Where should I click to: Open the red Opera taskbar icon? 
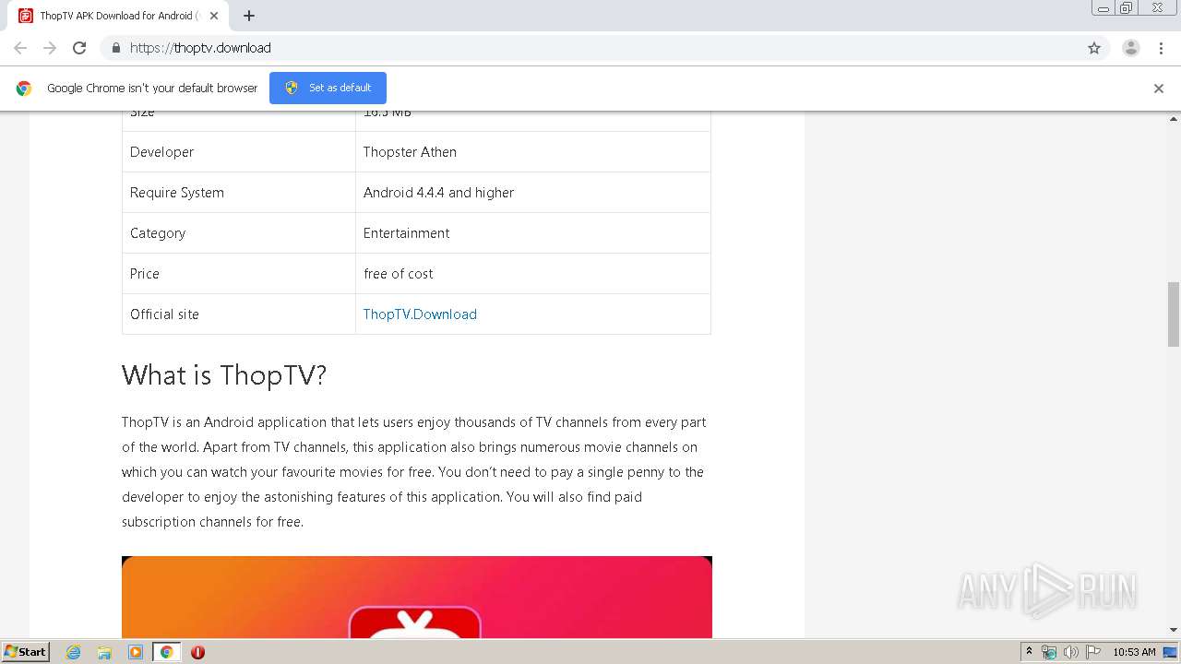197,652
